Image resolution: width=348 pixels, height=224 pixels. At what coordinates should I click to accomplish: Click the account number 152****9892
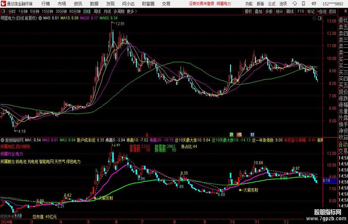333,4
